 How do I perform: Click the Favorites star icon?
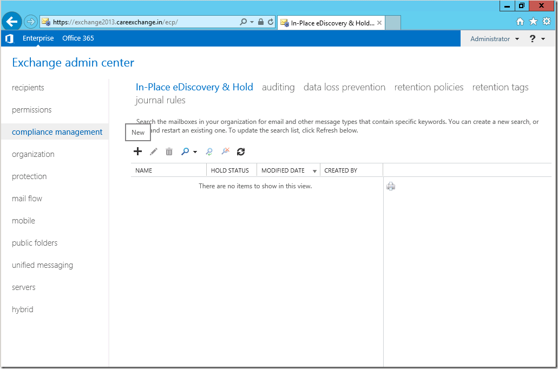tap(533, 22)
